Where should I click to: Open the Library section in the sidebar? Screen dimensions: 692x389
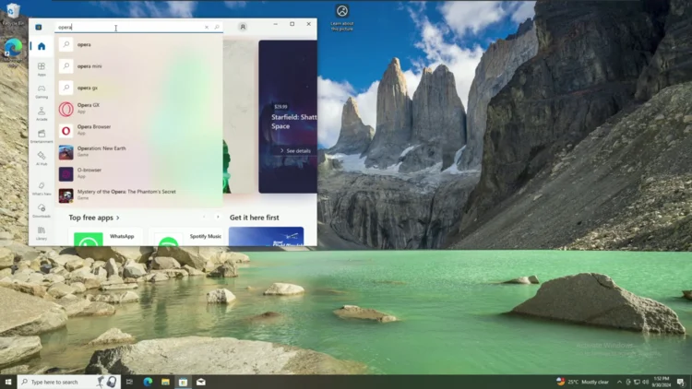(42, 233)
